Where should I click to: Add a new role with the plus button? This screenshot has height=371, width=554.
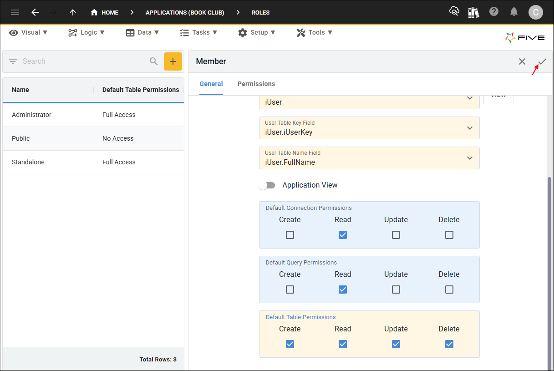pyautogui.click(x=173, y=61)
